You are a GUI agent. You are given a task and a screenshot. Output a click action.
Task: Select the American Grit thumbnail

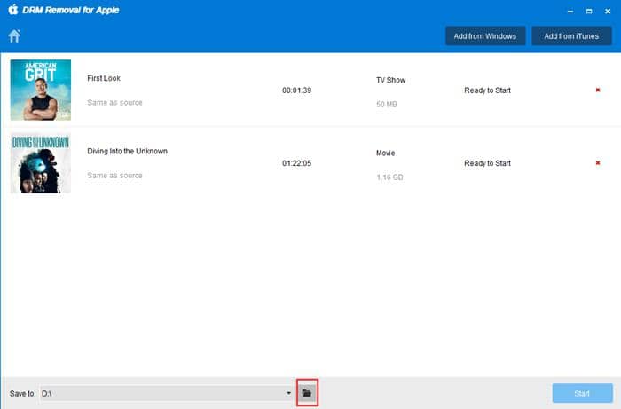[x=41, y=90]
